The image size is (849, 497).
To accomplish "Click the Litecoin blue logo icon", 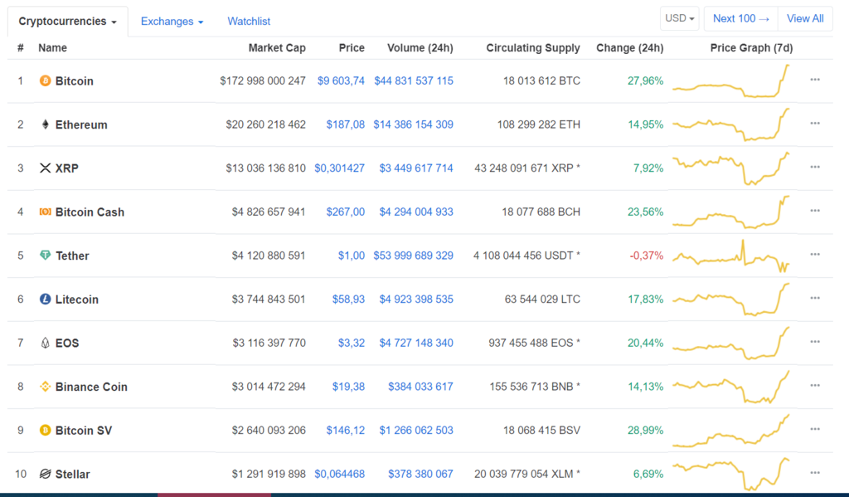I will point(45,300).
